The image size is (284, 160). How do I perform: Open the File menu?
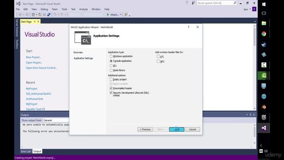(18, 9)
